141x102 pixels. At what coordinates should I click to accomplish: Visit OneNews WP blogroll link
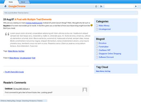click(105, 50)
